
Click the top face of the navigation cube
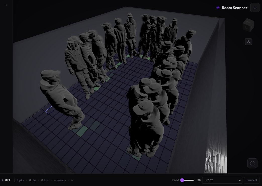[248, 21]
